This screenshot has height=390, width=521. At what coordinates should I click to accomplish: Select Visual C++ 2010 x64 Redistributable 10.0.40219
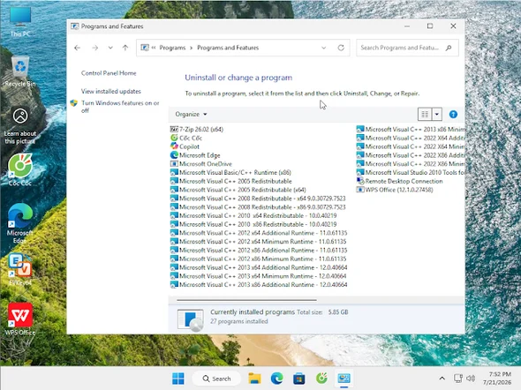point(253,215)
